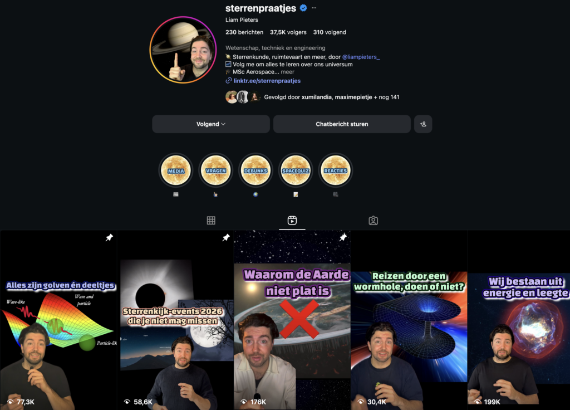The height and width of the screenshot is (410, 570).
Task: Click the Chatbericht sturen button
Action: pyautogui.click(x=342, y=124)
